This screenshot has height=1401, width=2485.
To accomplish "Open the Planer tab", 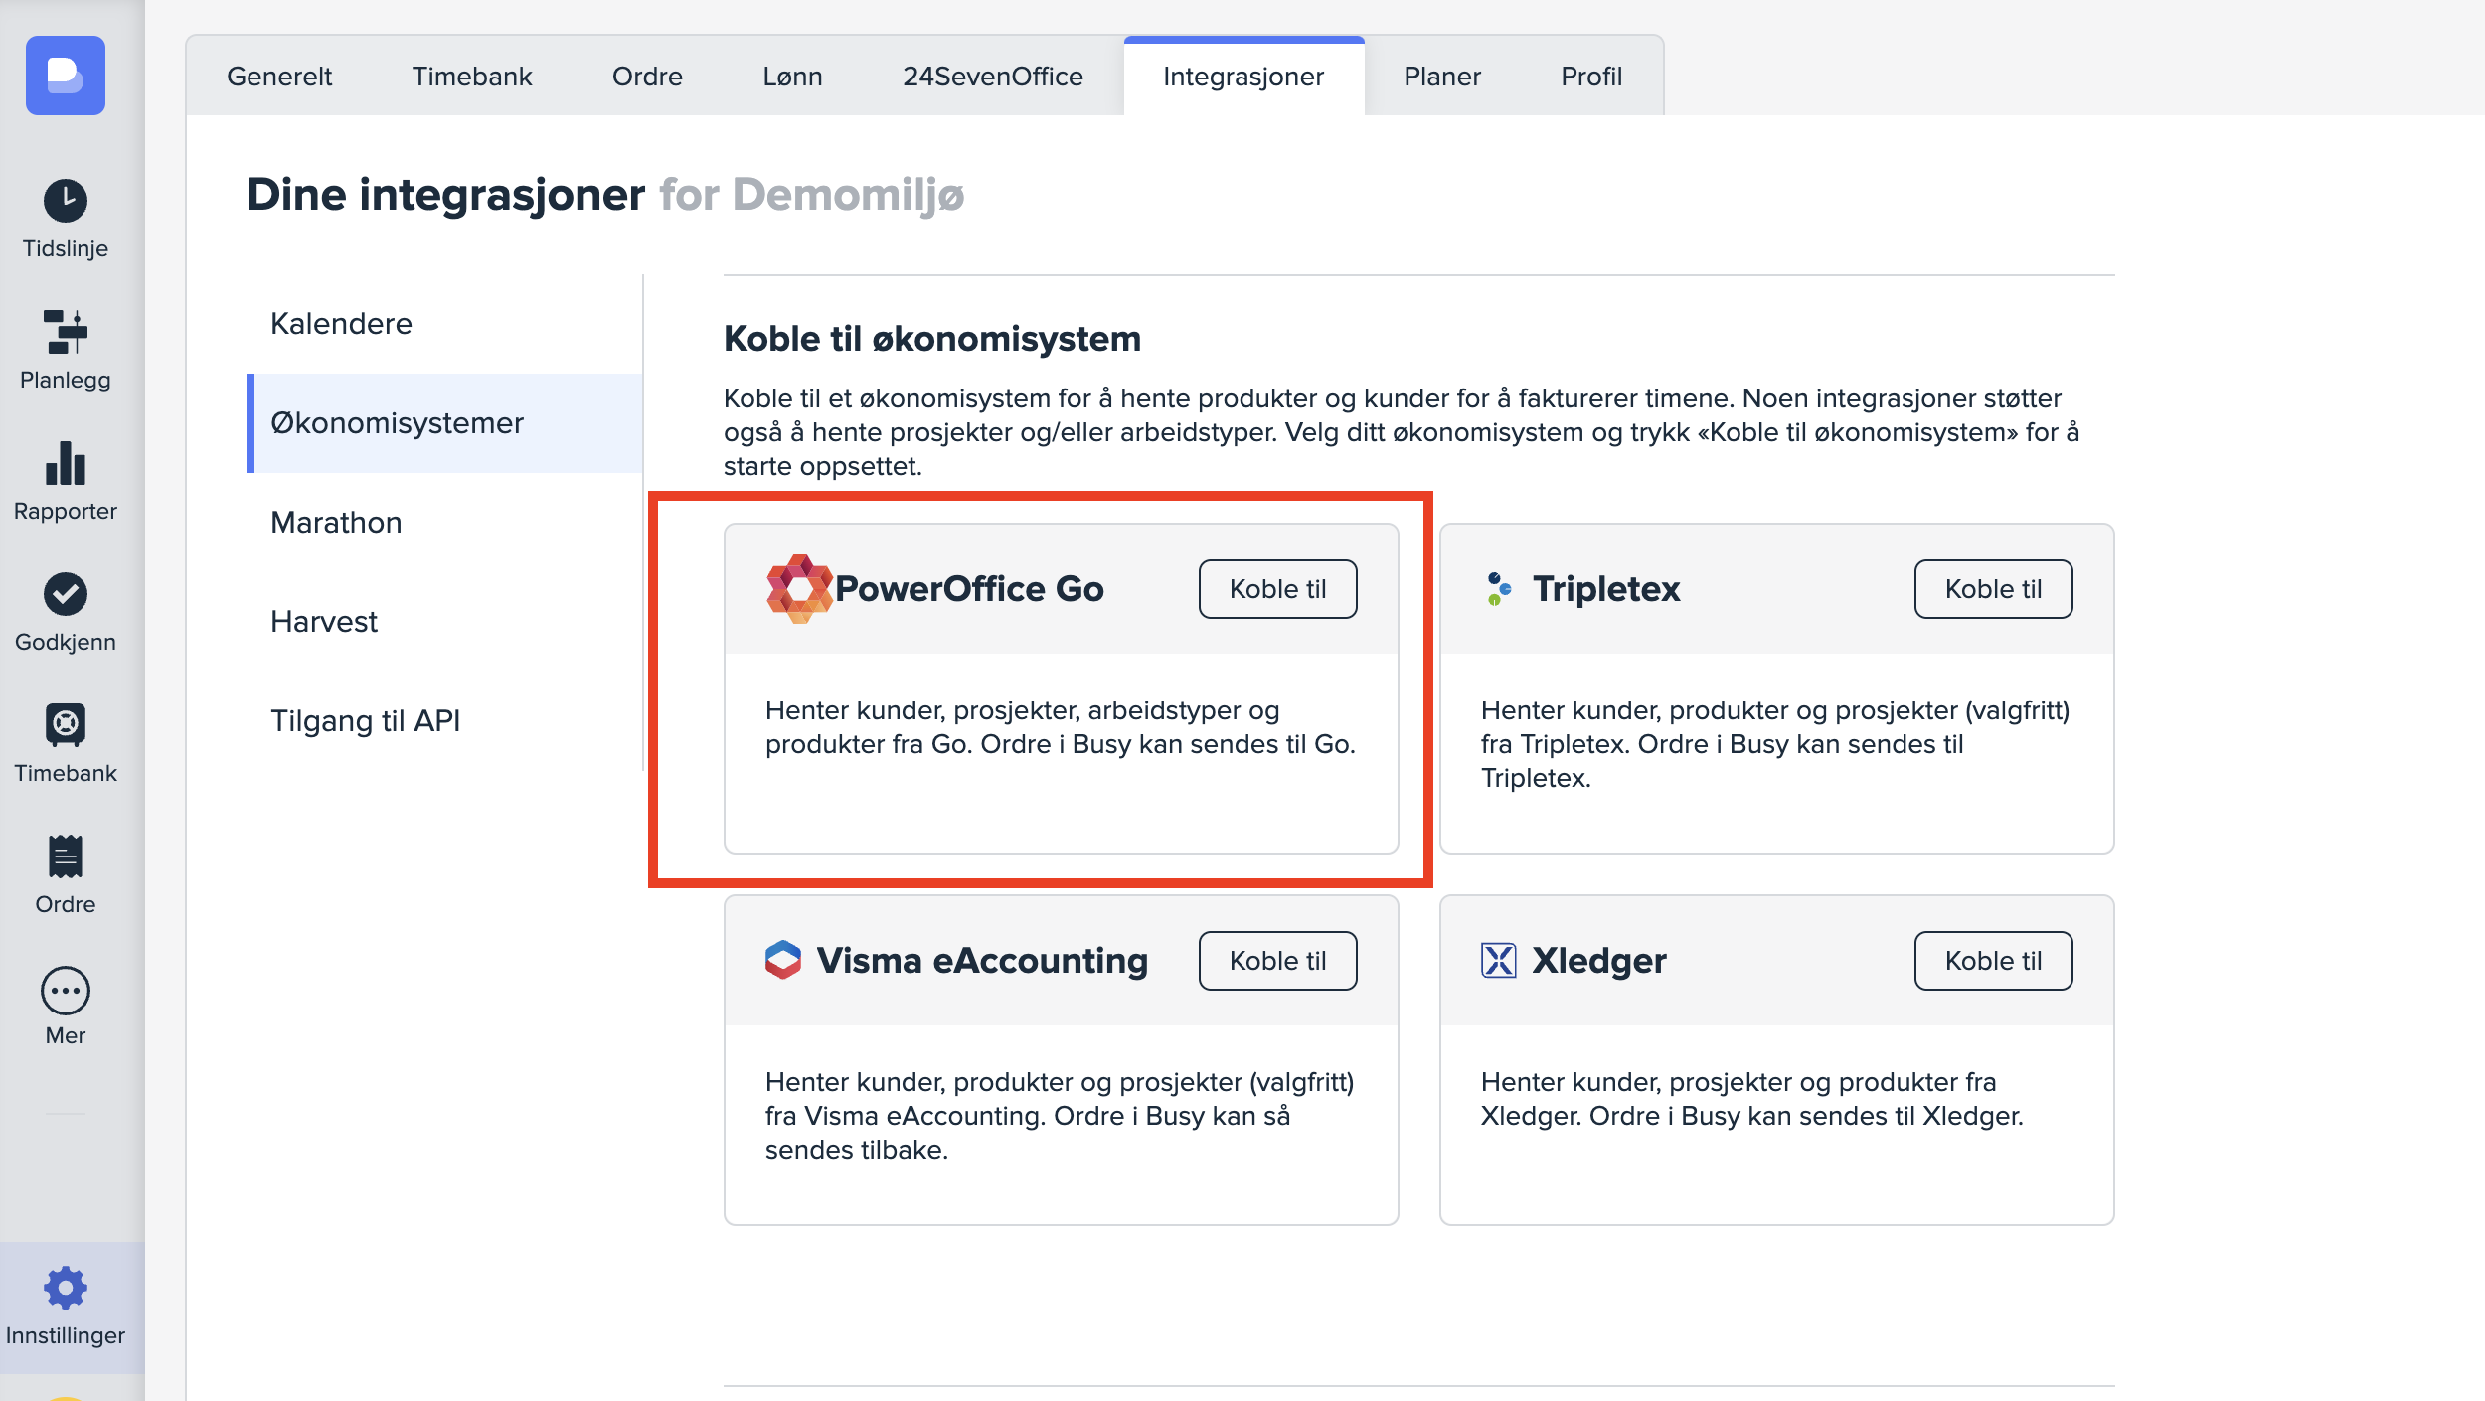I will coord(1441,77).
